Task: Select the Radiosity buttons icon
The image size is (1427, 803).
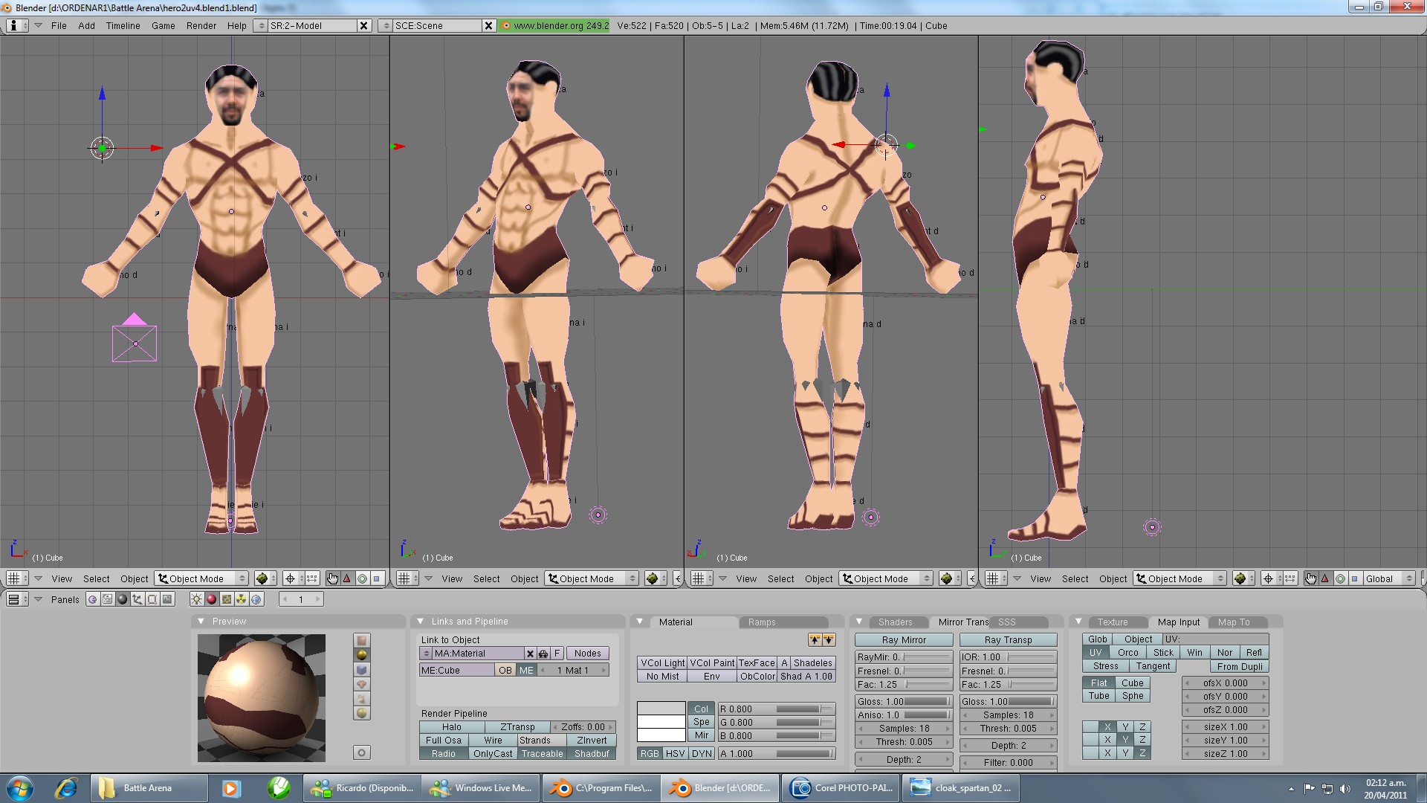Action: [x=242, y=599]
